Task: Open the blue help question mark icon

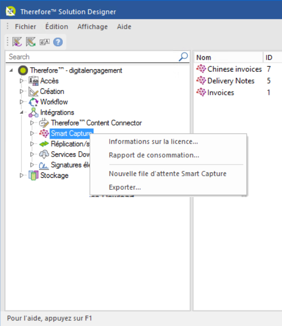Action: click(58, 42)
